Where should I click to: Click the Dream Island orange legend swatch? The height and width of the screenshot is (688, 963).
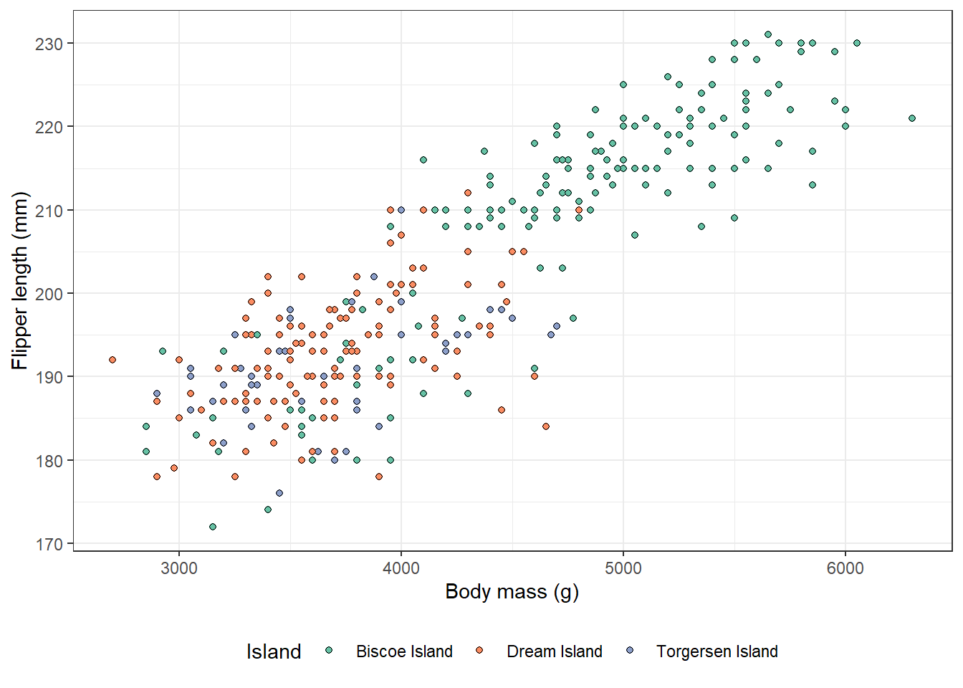point(479,651)
